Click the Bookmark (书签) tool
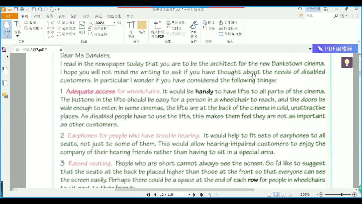The width and height of the screenshot is (362, 204). [209, 28]
